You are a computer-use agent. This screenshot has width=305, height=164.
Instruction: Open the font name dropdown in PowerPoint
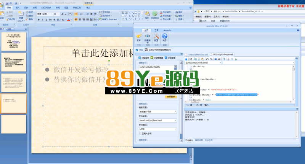point(52,14)
